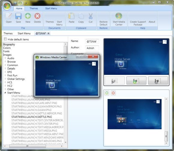Image resolution: width=174 pixels, height=151 pixels.
Task: Click the application orb menu button
Action: [7, 6]
